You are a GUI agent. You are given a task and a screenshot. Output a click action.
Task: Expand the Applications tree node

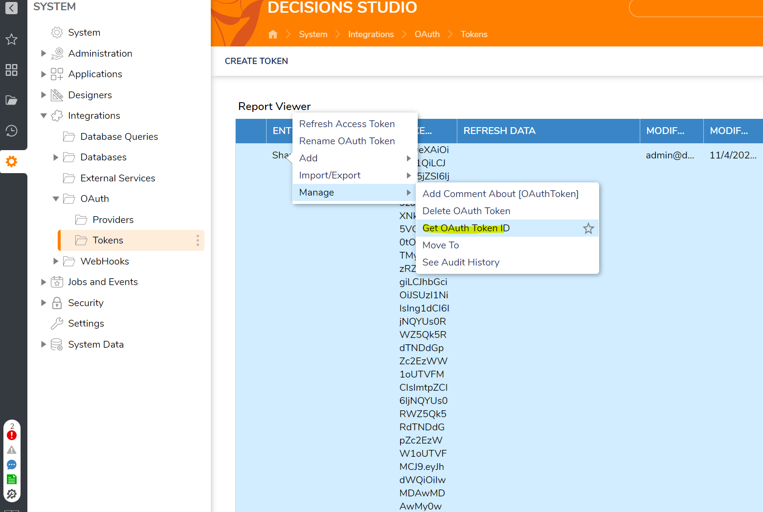(44, 74)
